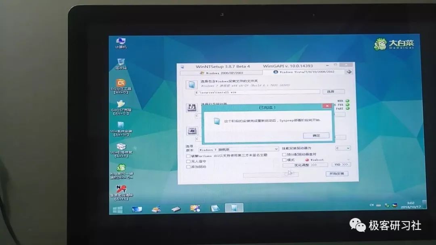Screen dimensions: 436x245
Task: Open the 回收站 recycle bin icon
Action: 121,64
